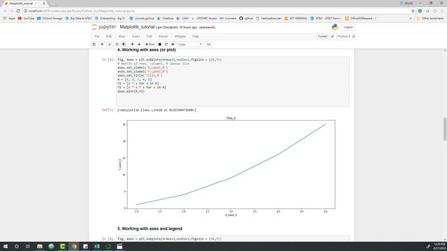Click heading '4. Working with axes (or plot)'

click(x=147, y=50)
